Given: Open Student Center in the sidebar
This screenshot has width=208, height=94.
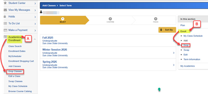Looking at the screenshot, I should click(17, 3).
